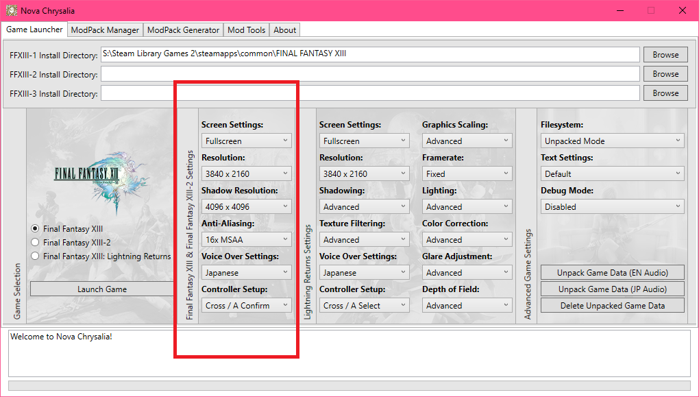Click the progress bar below the log

click(x=349, y=386)
